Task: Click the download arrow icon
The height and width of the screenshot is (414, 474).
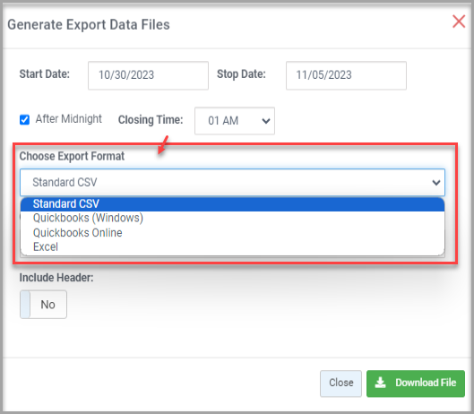Action: [380, 383]
